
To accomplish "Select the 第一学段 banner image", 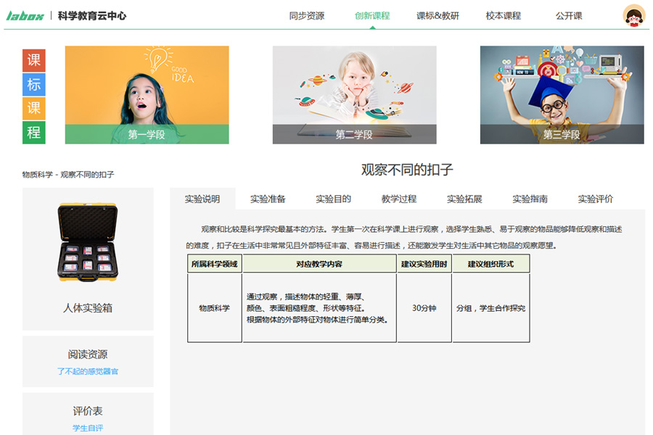I will pos(147,95).
